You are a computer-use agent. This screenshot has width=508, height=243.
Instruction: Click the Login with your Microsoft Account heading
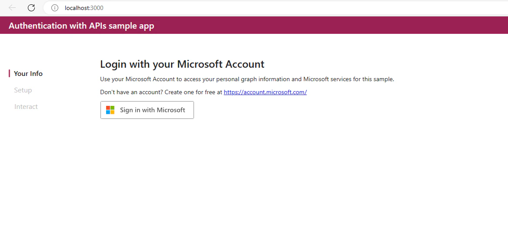click(x=182, y=64)
